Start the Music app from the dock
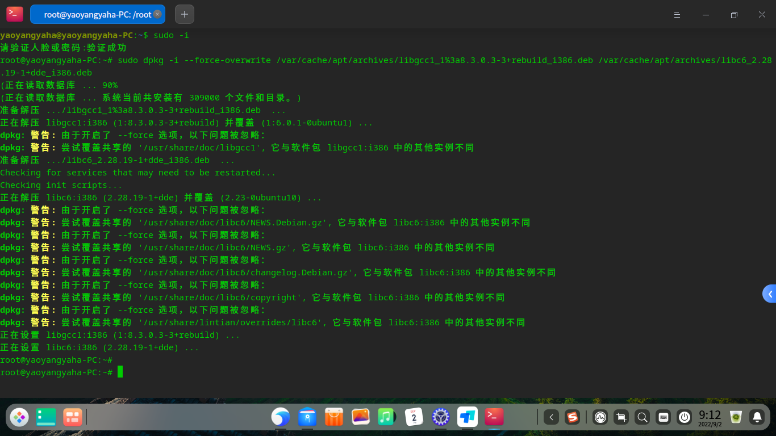The width and height of the screenshot is (776, 436). pos(386,417)
